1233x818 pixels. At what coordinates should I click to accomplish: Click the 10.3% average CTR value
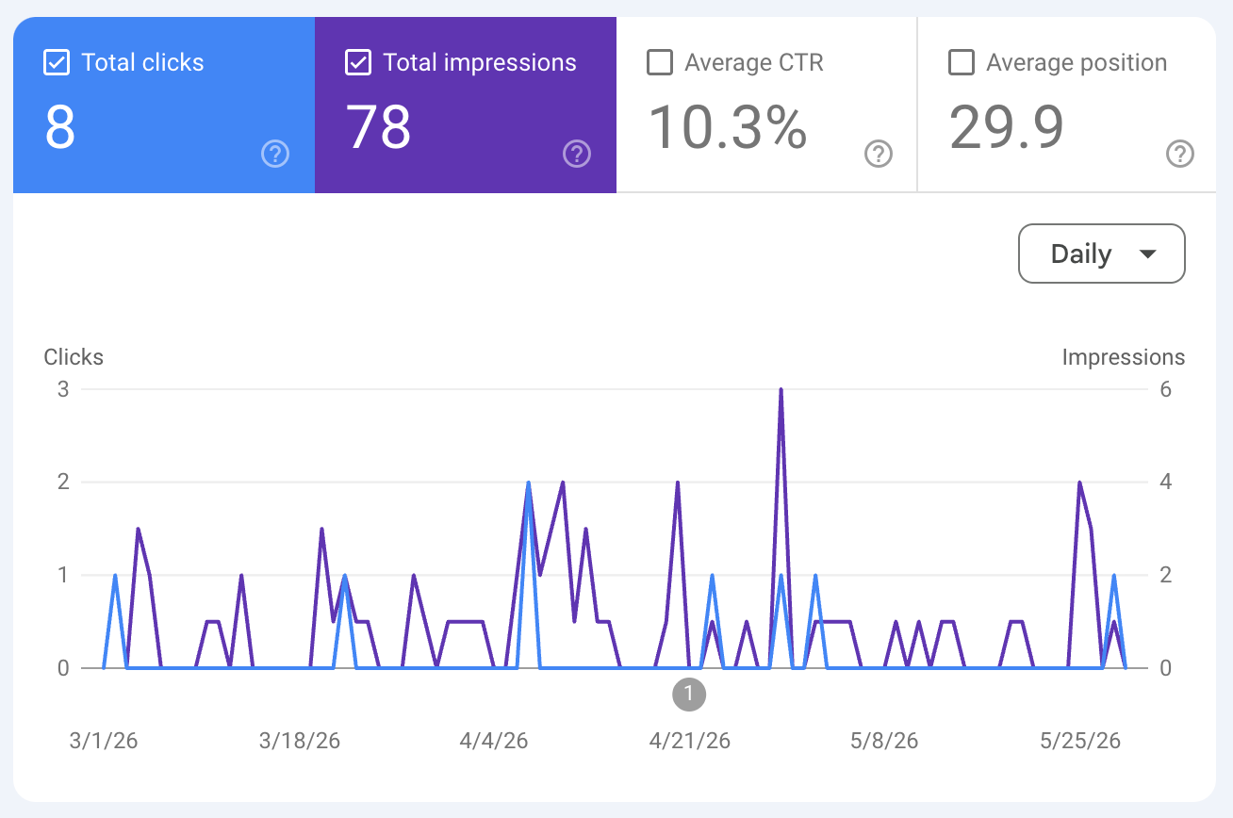tap(728, 127)
